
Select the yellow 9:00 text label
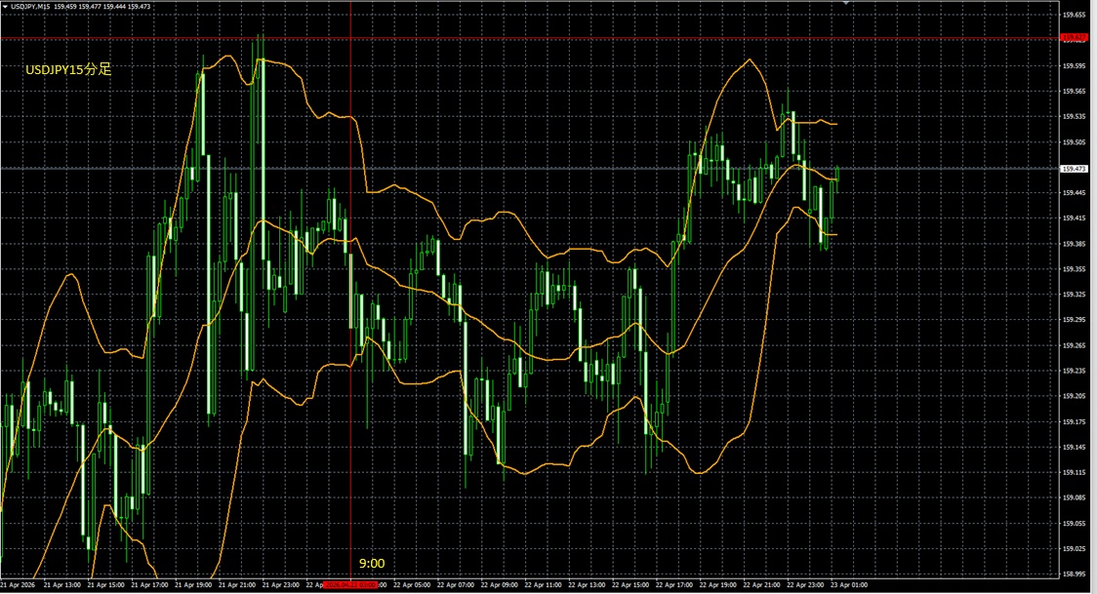tap(371, 564)
